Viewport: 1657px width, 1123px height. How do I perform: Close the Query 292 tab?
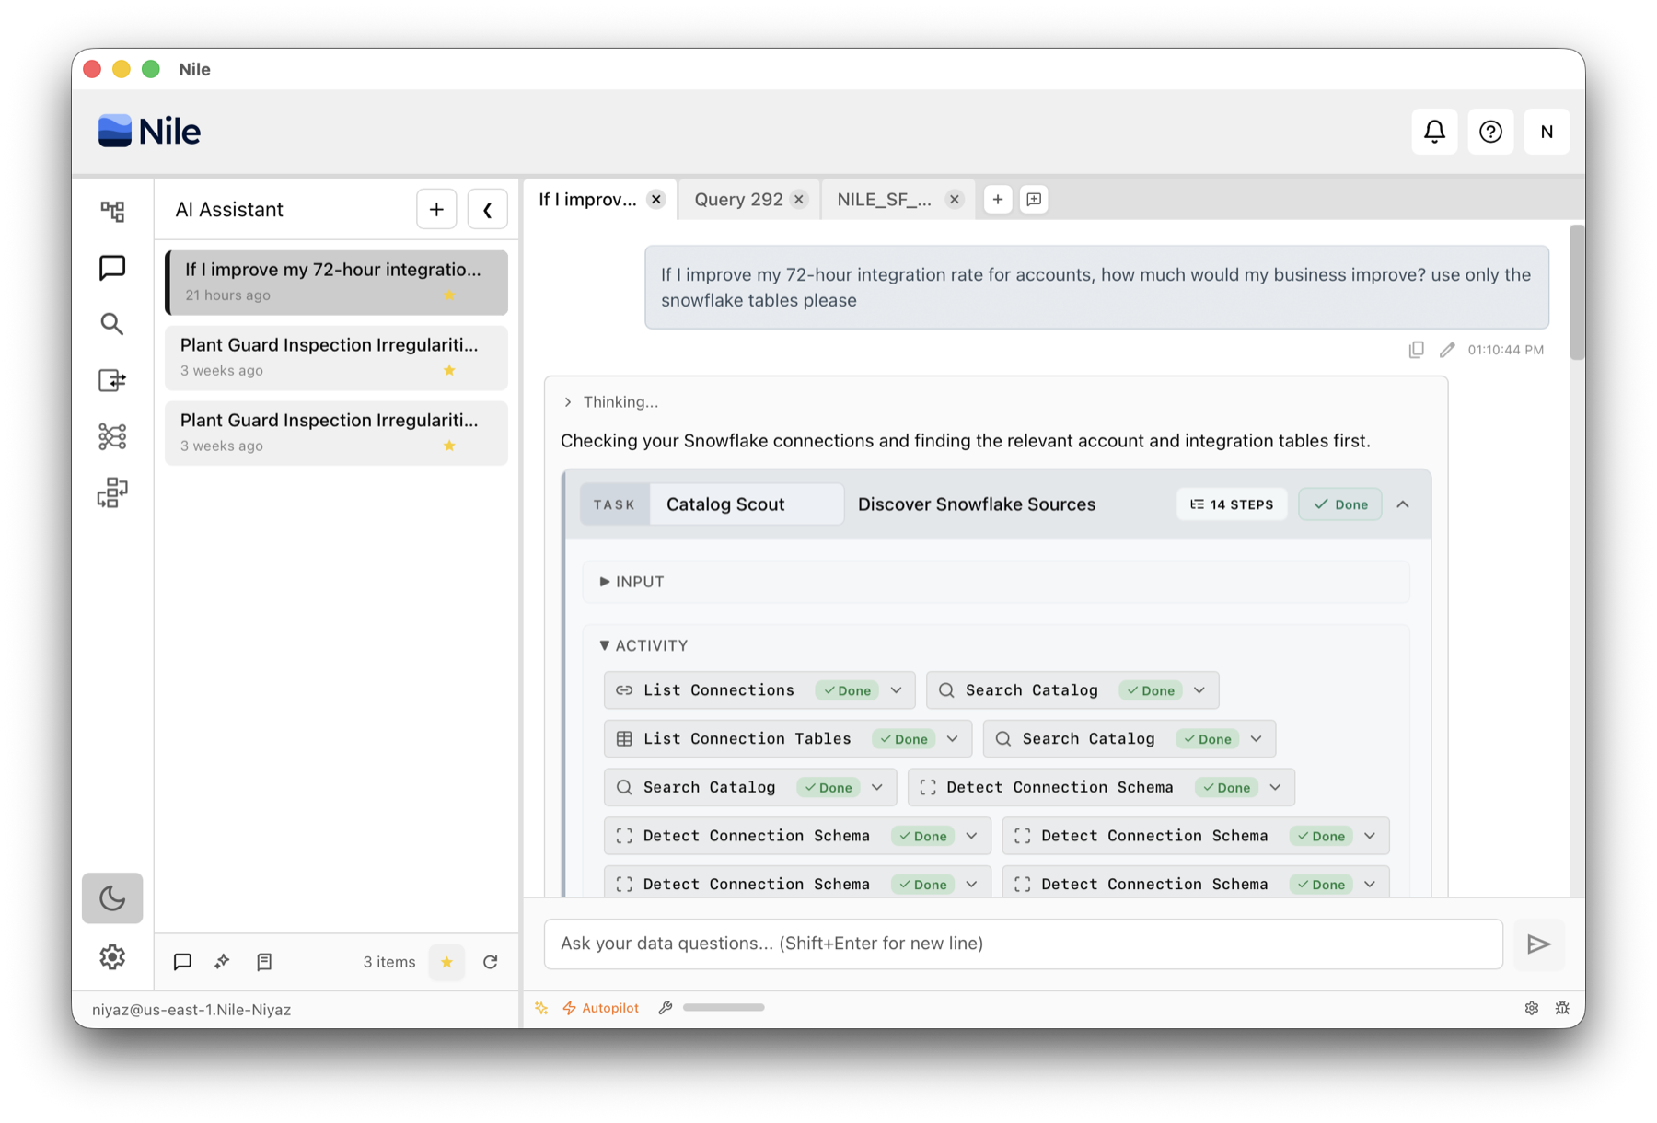pos(799,200)
